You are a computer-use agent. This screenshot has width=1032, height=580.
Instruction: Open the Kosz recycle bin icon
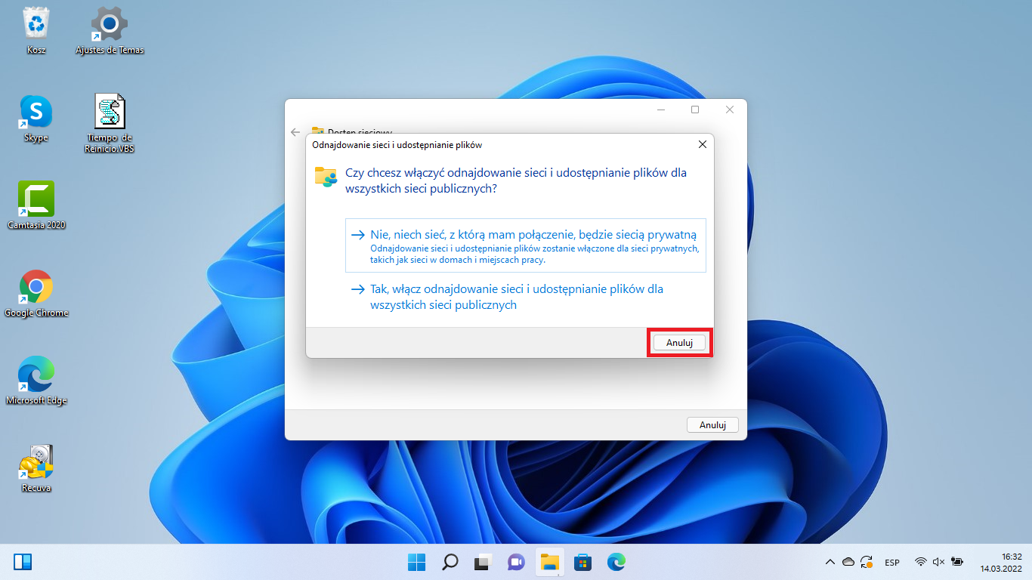click(x=36, y=30)
